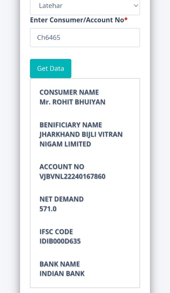This screenshot has height=293, width=170.
Task: Click the red required asterisk
Action: click(x=126, y=19)
